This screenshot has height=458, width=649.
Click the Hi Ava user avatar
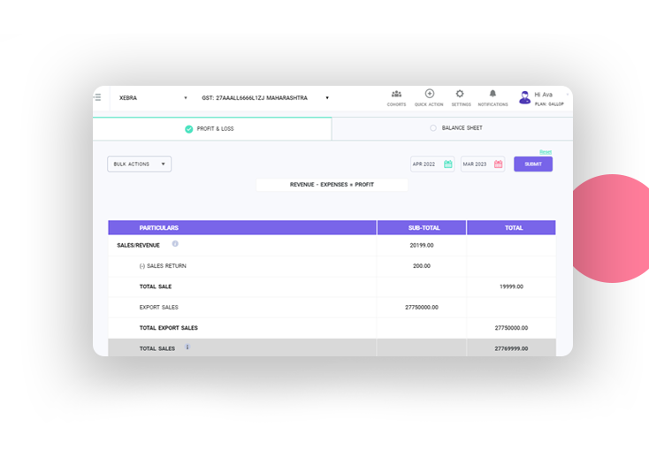point(524,97)
